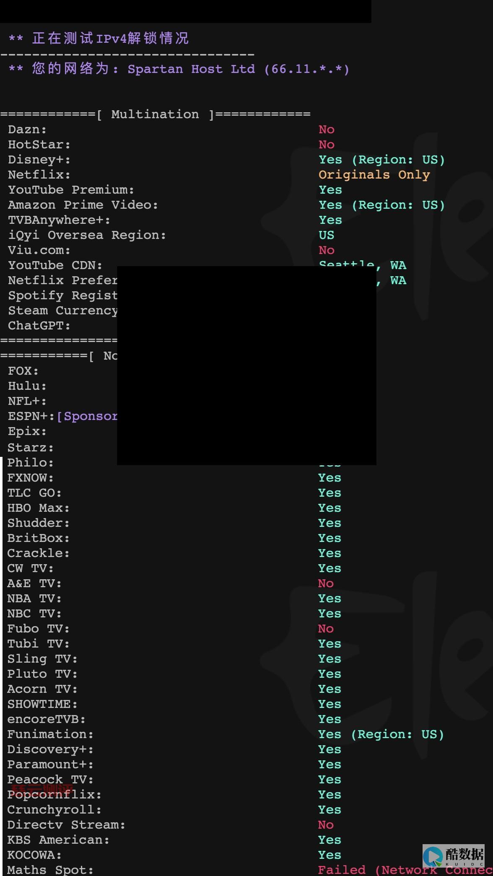Click the 'SHOWTIME:' label
This screenshot has width=493, height=876.
pos(42,704)
